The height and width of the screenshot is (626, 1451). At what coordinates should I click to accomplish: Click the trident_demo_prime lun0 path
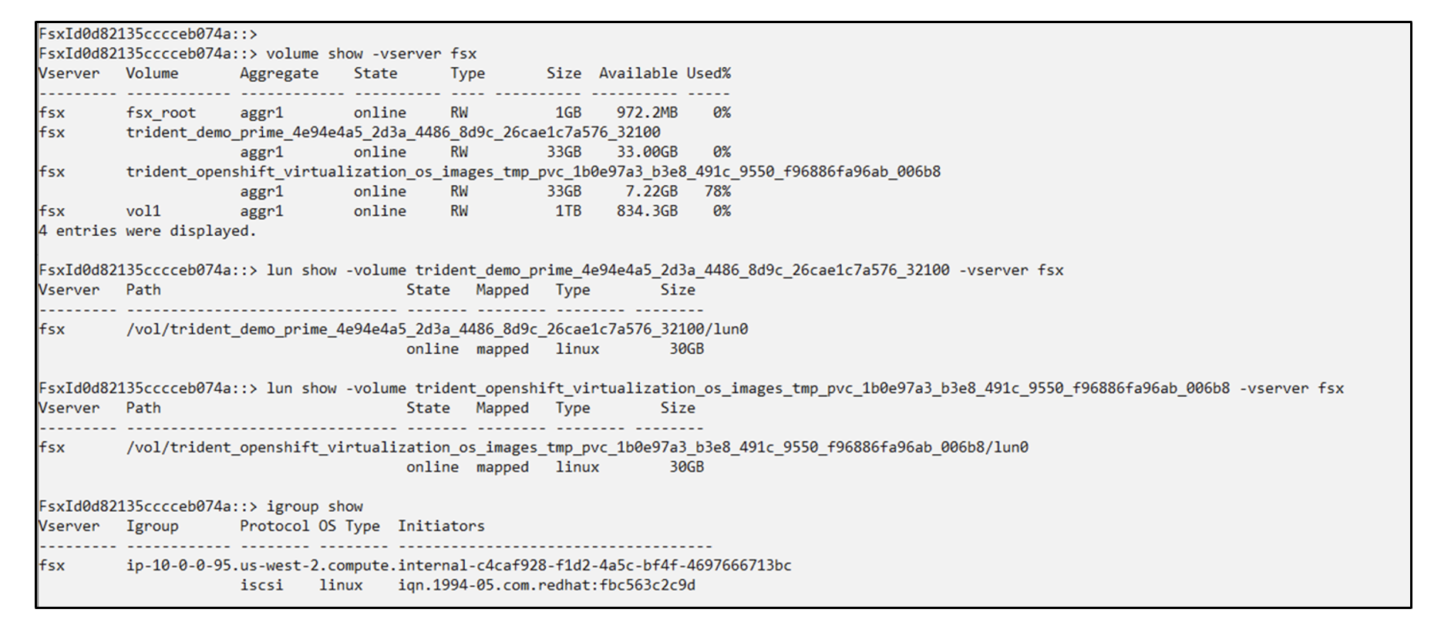coord(437,330)
